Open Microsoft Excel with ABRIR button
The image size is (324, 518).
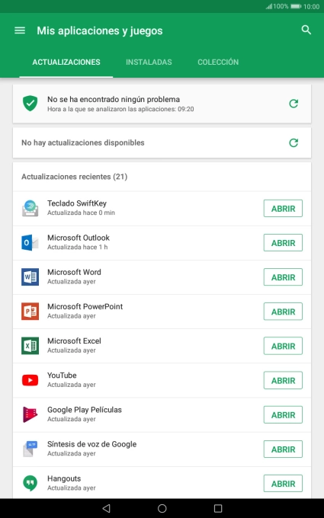(x=283, y=346)
